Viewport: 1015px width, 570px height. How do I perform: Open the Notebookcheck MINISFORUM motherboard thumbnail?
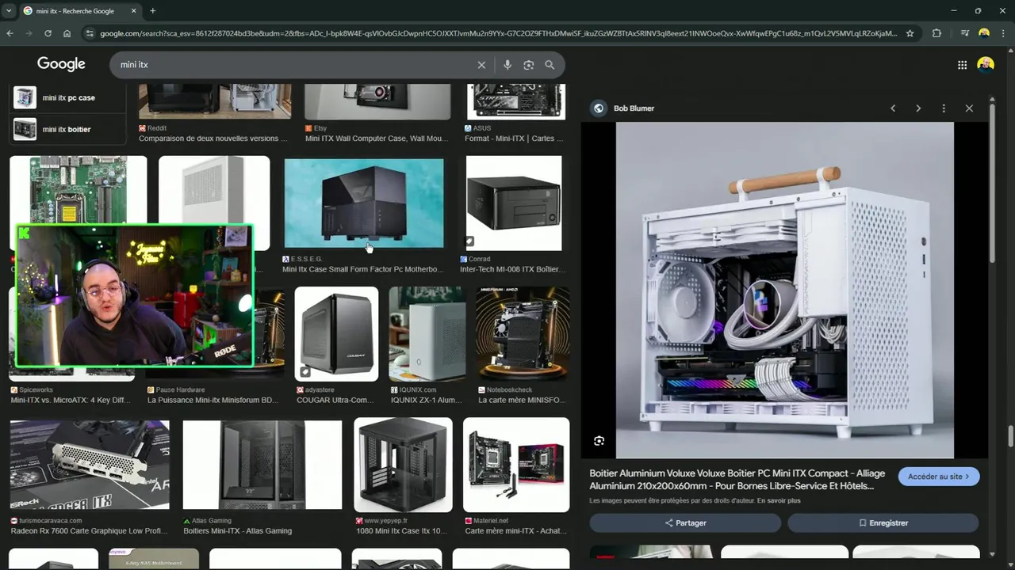coord(523,333)
